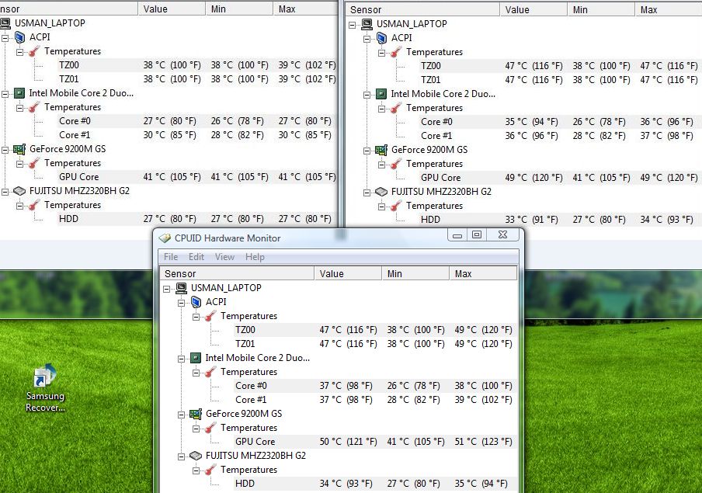The image size is (702, 493).
Task: Collapse the ACPI node in left window
Action: point(5,38)
